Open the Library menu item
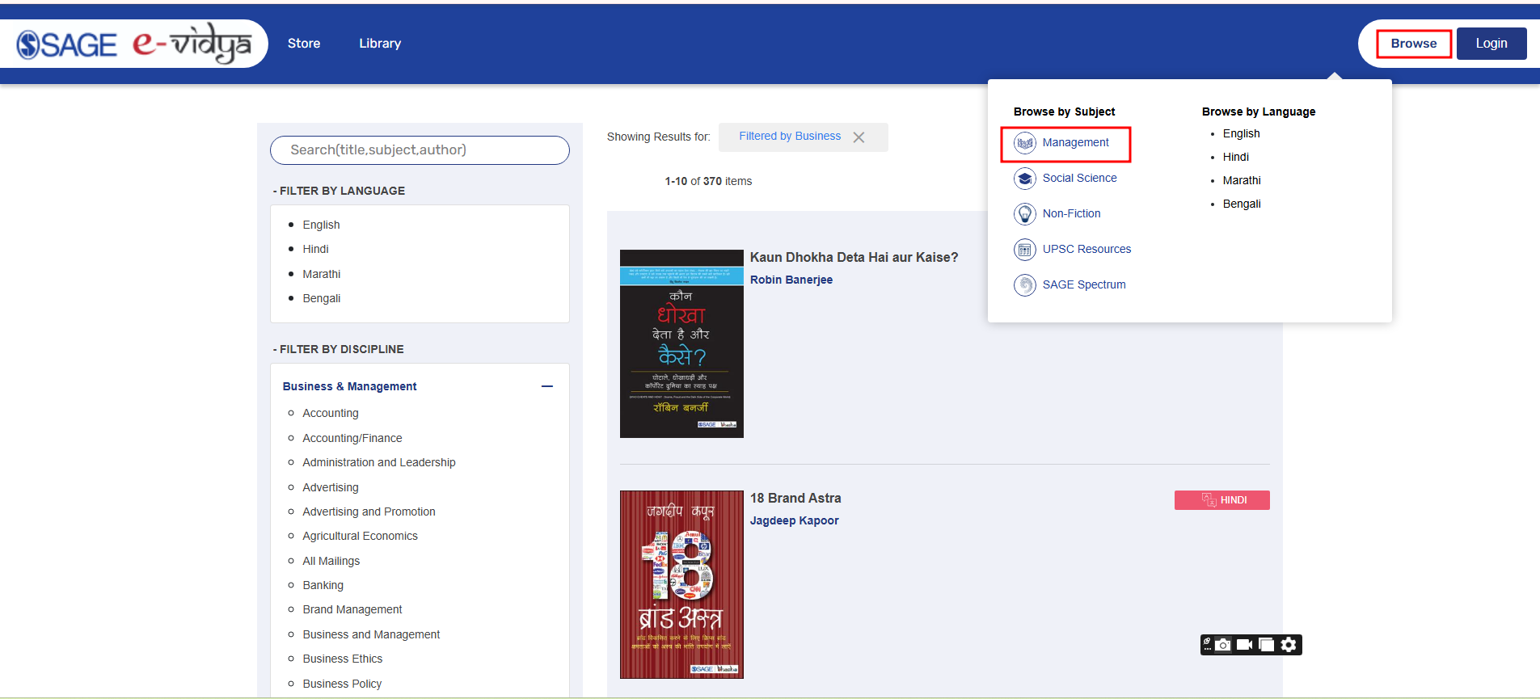 pyautogui.click(x=380, y=44)
